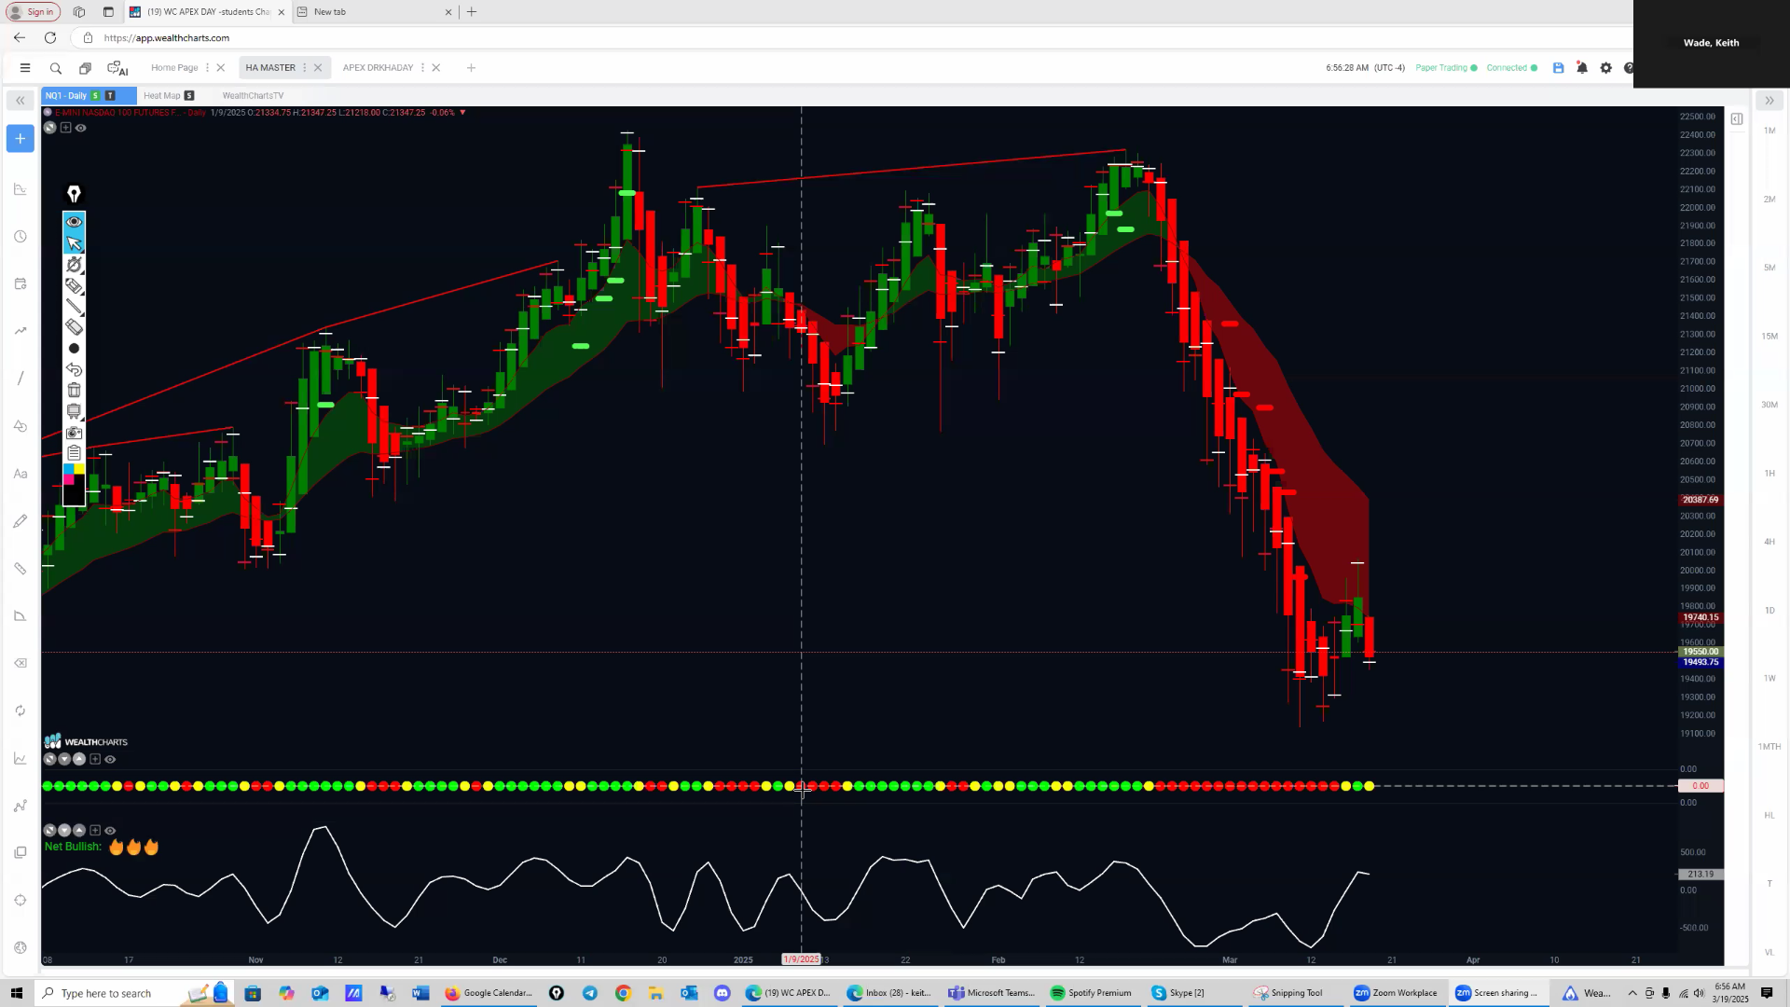Screen dimensions: 1790x1007
Task: Open the crosshair target sidebar icon
Action: click(21, 901)
